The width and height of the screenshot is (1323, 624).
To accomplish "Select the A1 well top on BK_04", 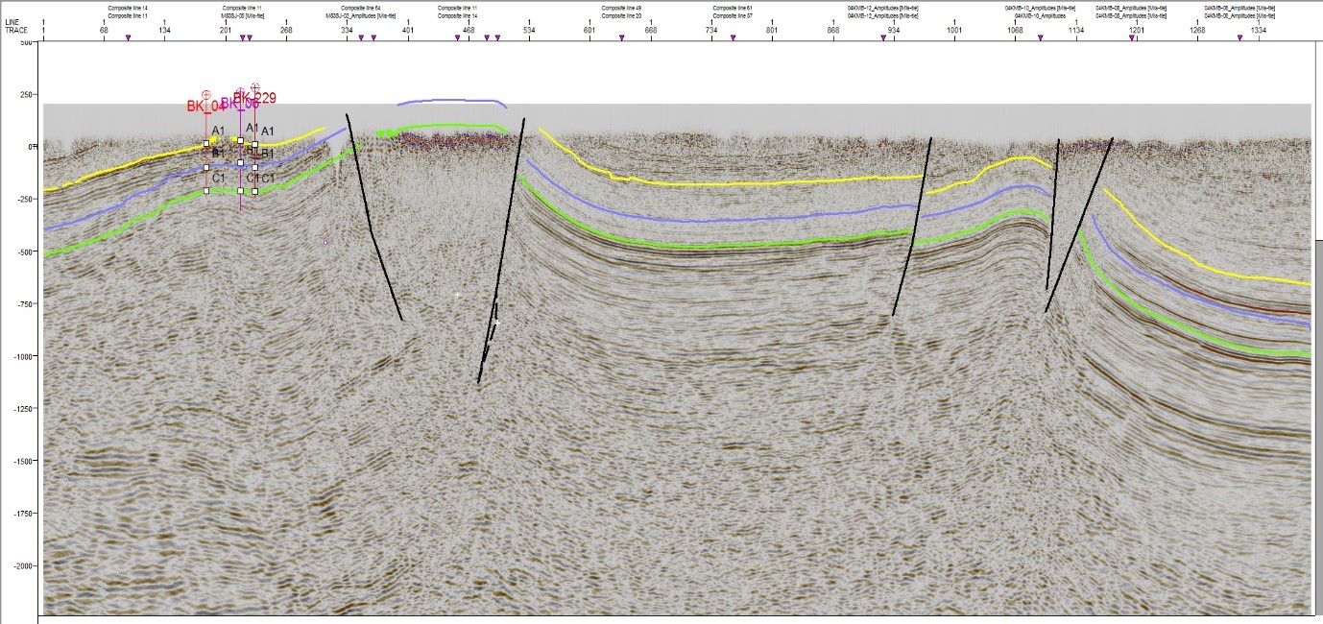I will [x=205, y=144].
